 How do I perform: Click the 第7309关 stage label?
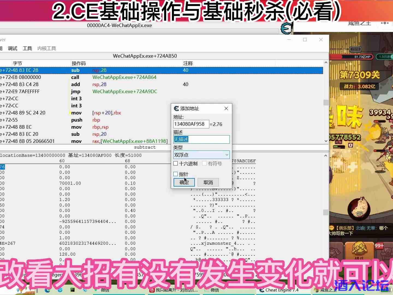click(360, 75)
